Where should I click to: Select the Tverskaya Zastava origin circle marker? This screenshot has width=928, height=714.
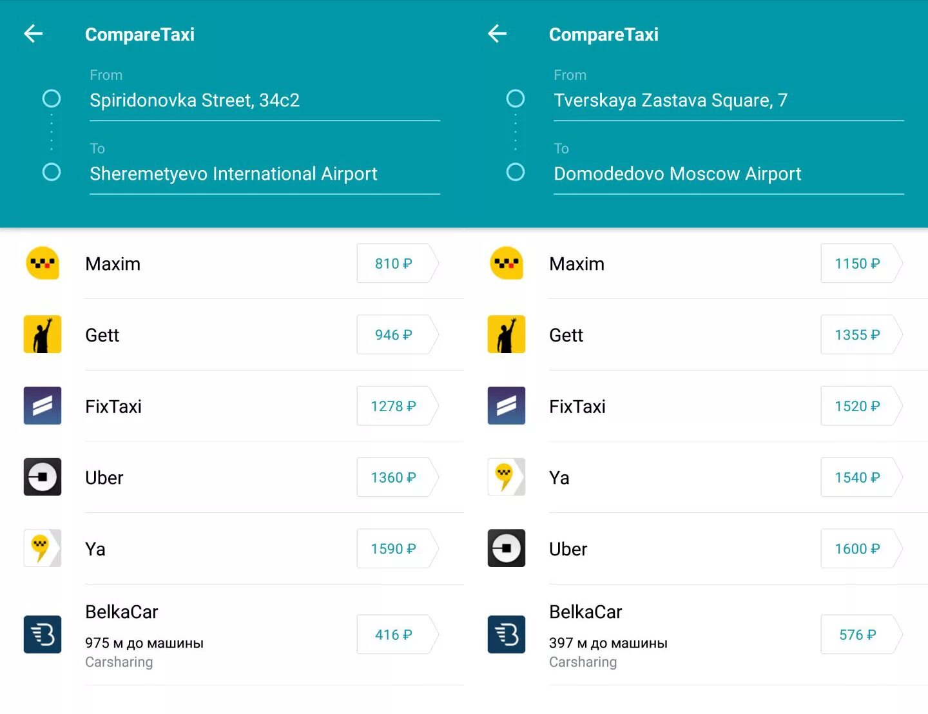pos(516,99)
